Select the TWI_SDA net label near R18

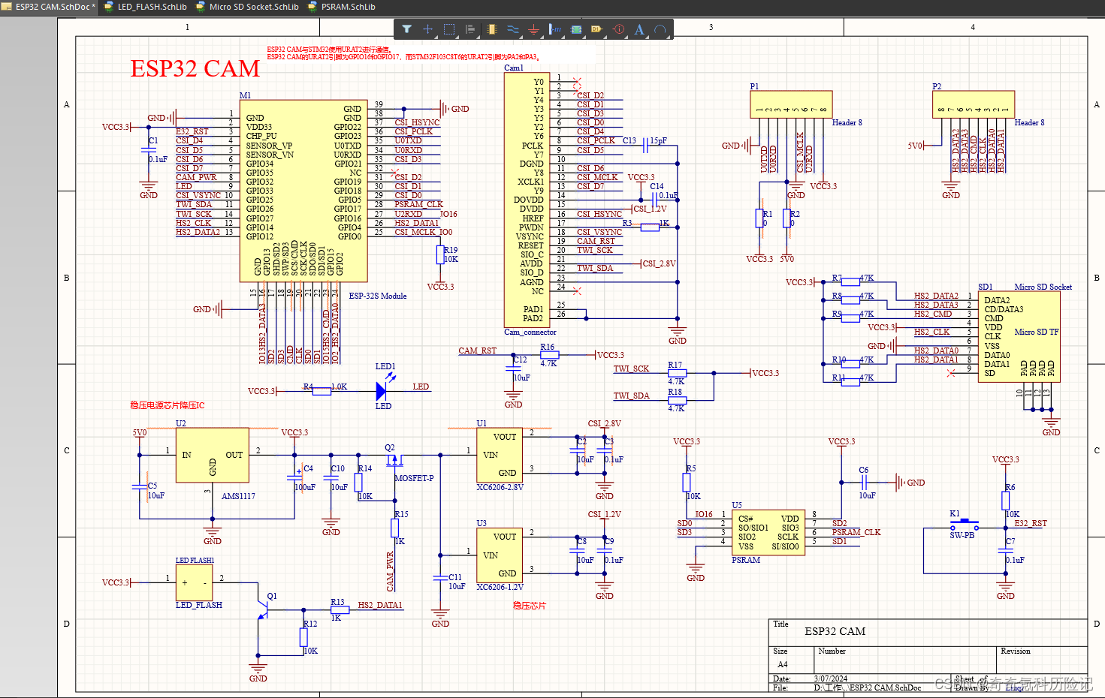tap(631, 396)
